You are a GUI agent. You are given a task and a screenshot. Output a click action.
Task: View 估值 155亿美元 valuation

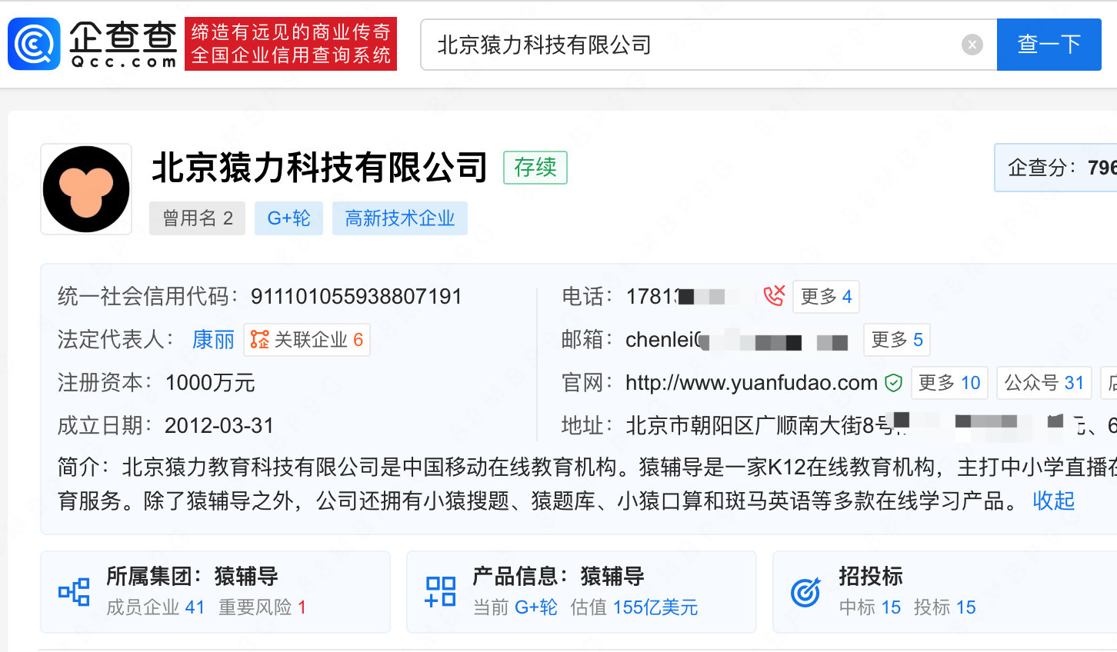click(x=634, y=607)
